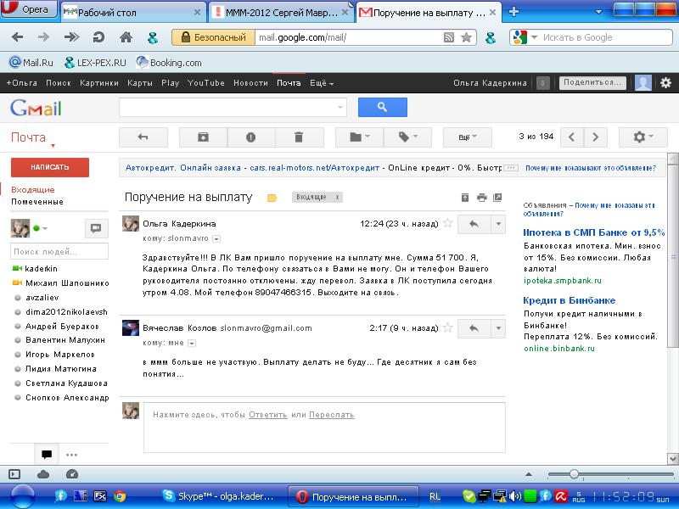Open the Opera main menu button
The image size is (679, 509).
point(29,8)
